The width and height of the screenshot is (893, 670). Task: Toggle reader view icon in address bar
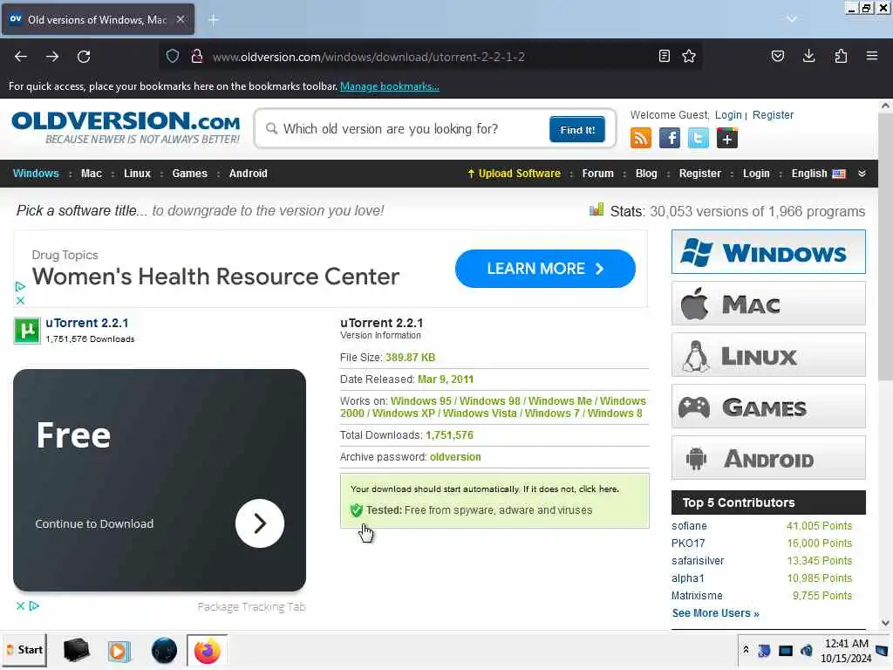pos(664,56)
